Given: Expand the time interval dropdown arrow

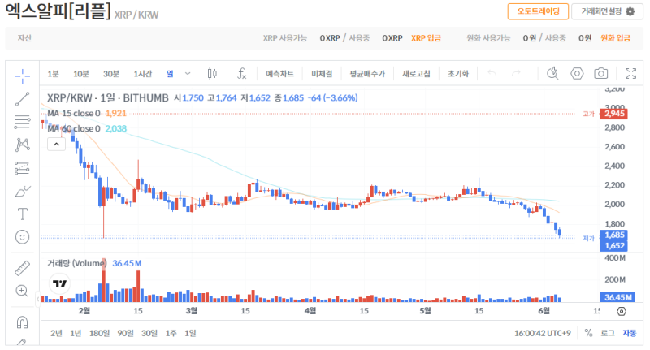Looking at the screenshot, I should [x=188, y=73].
